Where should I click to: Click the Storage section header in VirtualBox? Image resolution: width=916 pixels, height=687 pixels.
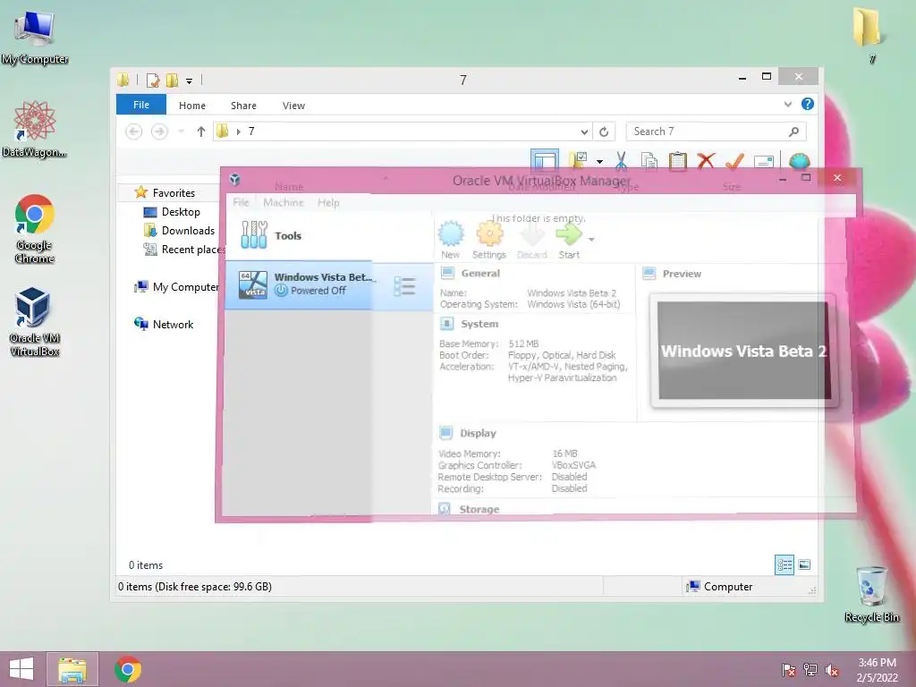pos(479,509)
